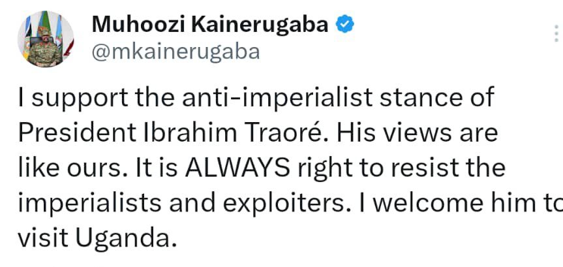Screen dimensions: 563x267
Task: Open the tweet's more options menu
Action: [x=556, y=35]
